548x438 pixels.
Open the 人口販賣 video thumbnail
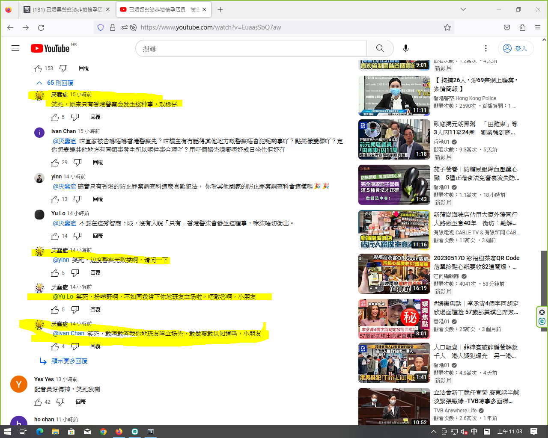pos(394,363)
